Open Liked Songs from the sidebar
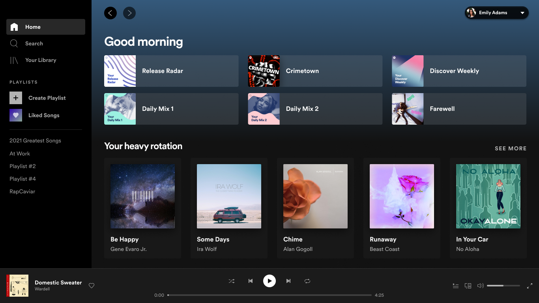The image size is (539, 303). [43, 115]
